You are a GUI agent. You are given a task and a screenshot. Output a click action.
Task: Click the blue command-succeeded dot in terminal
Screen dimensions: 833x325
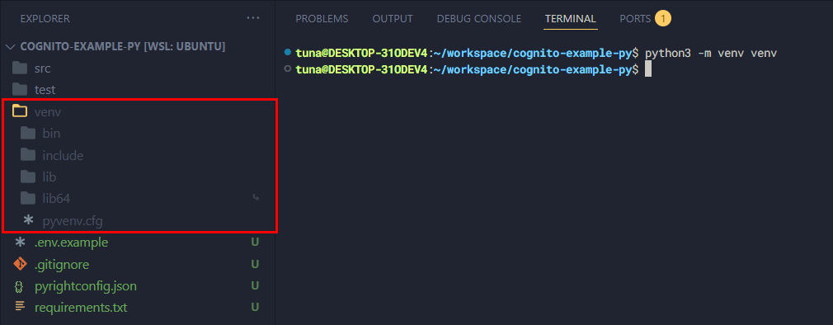tap(288, 52)
